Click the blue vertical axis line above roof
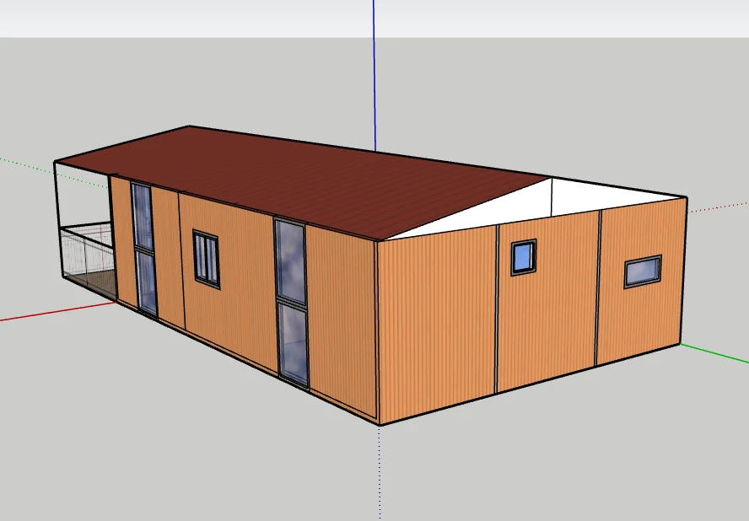 [x=374, y=75]
